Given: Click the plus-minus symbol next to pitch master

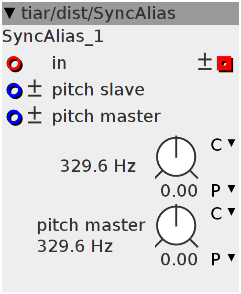Looking at the screenshot, I should [34, 115].
